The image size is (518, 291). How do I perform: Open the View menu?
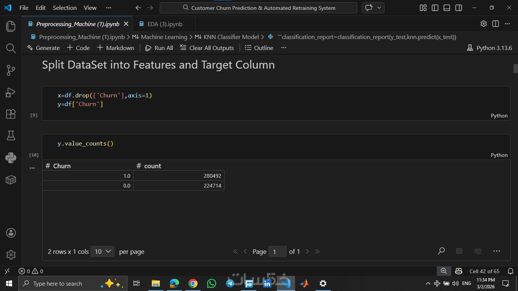coord(90,8)
